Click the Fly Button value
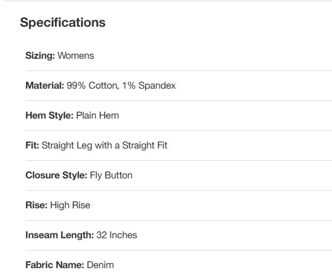The height and width of the screenshot is (274, 332). click(111, 175)
